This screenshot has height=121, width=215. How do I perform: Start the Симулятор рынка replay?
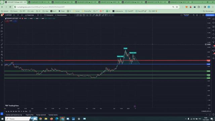point(61,15)
